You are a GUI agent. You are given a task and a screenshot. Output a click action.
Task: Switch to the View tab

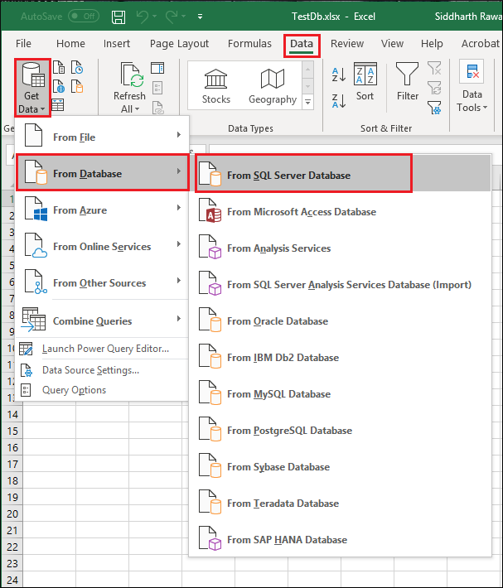coord(392,44)
